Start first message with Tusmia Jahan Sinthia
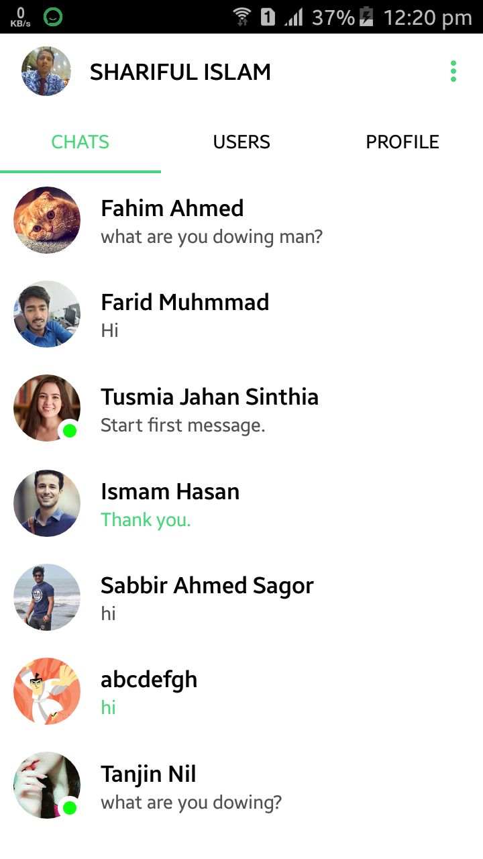The image size is (483, 859). (268, 409)
